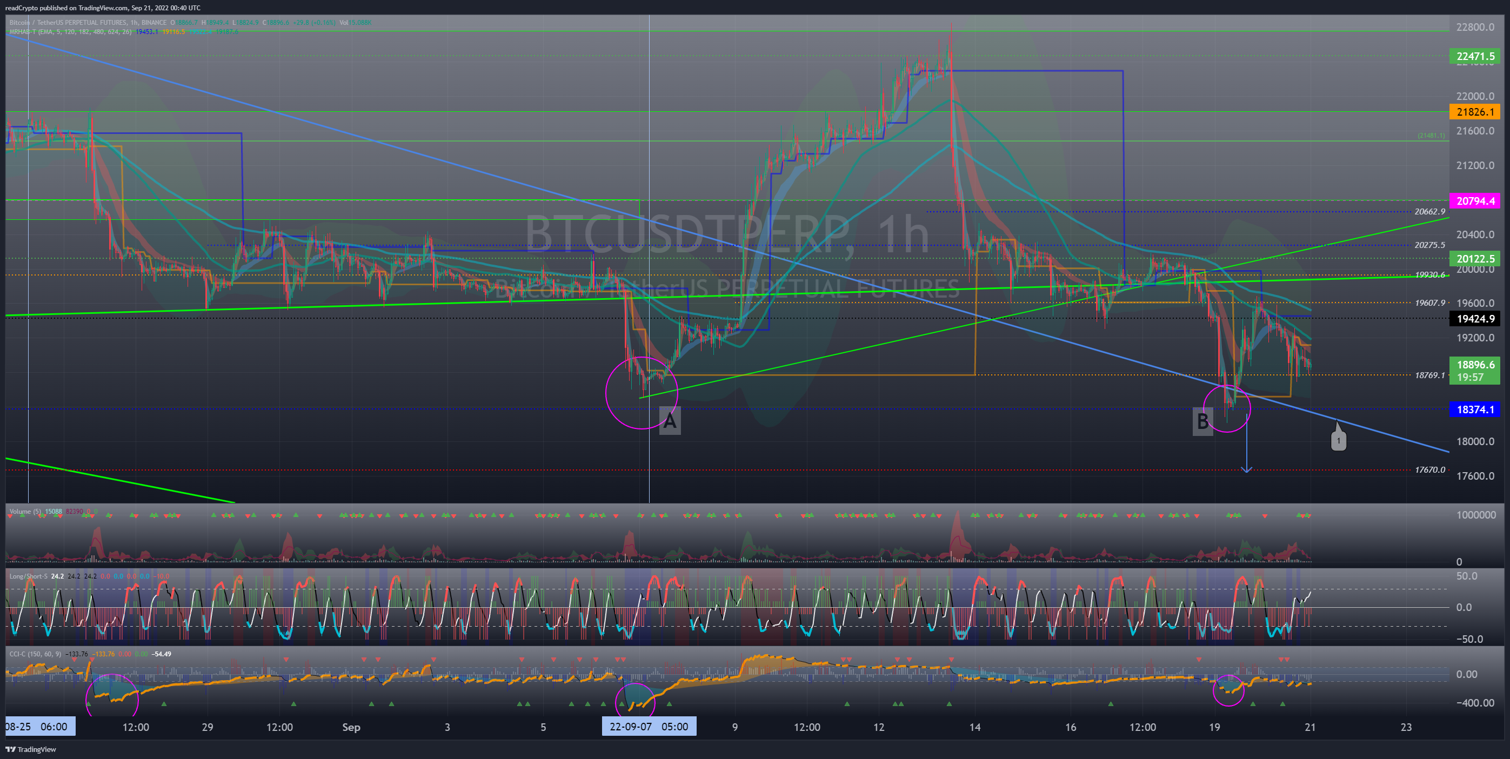Screen dimensions: 1510x759
Task: Click the green 20122.5 price label
Action: 1475,258
